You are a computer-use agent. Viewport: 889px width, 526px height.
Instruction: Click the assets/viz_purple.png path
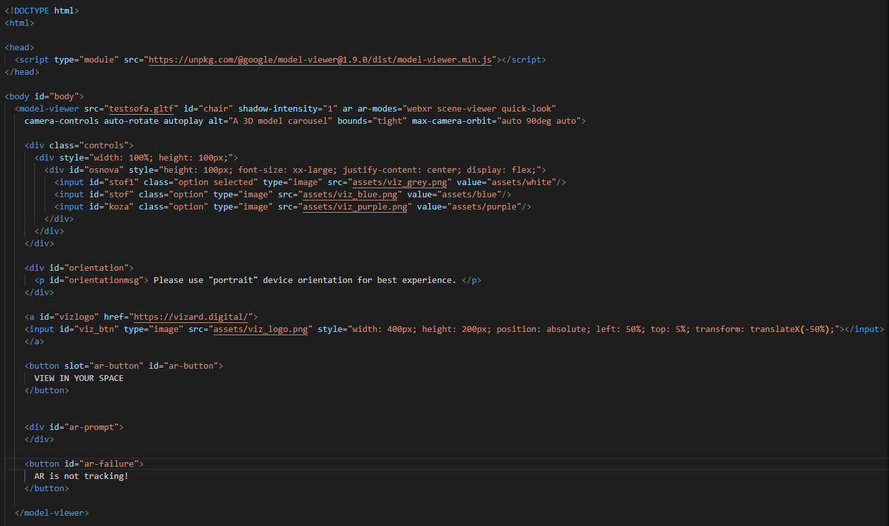[x=355, y=206]
